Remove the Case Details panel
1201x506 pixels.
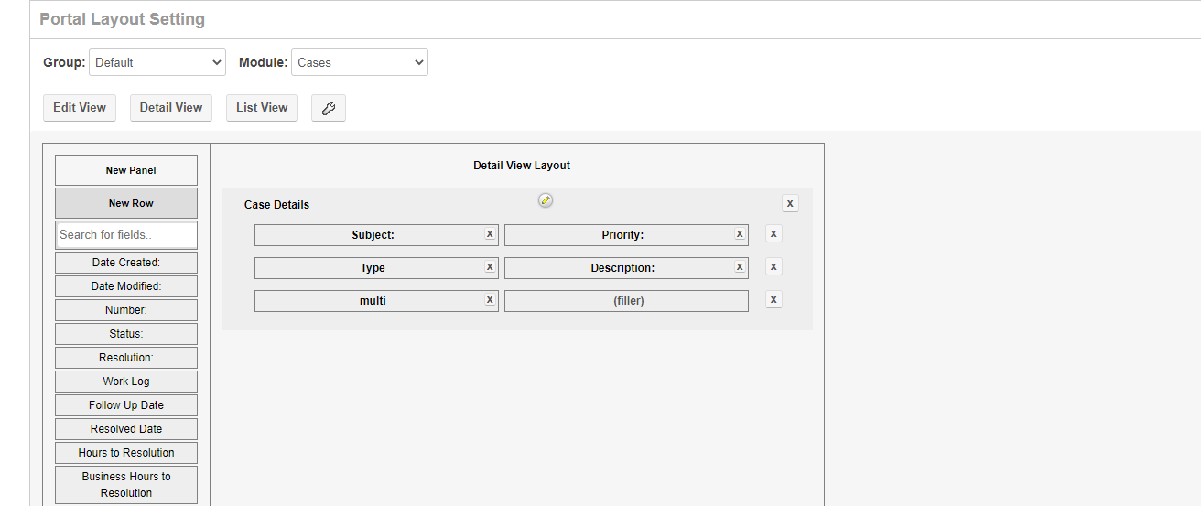(790, 203)
